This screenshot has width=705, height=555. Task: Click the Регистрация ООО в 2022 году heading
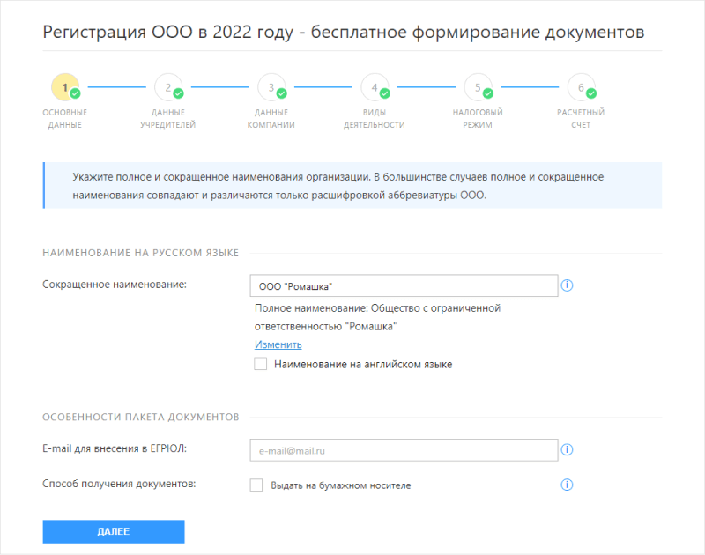pyautogui.click(x=343, y=33)
